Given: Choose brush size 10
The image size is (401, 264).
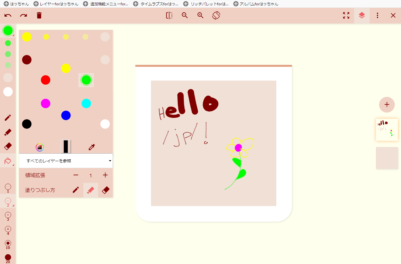Looking at the screenshot, I should [8, 244].
